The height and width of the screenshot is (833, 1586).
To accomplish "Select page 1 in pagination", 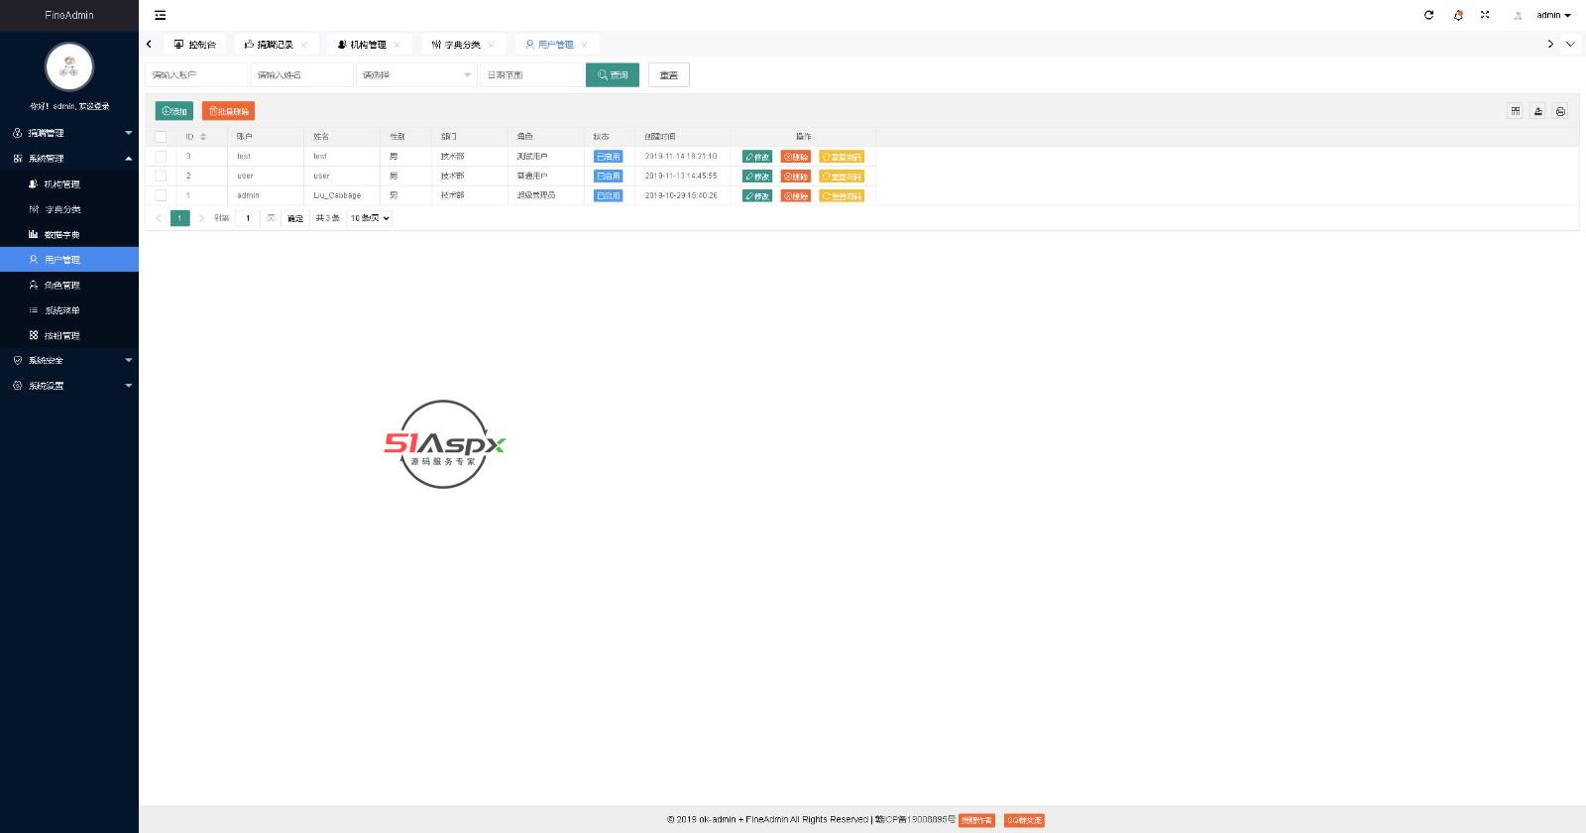I will (x=179, y=218).
